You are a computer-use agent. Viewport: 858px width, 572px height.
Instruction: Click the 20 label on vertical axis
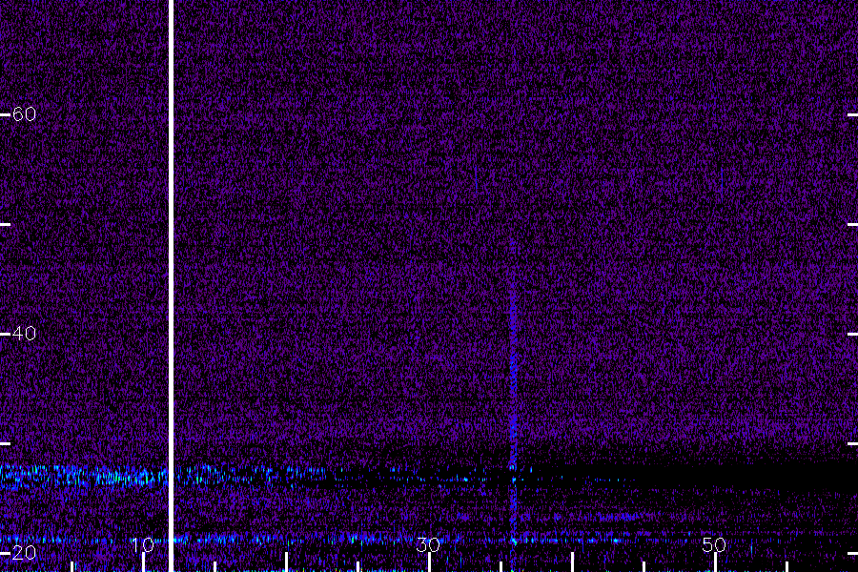pos(24,553)
